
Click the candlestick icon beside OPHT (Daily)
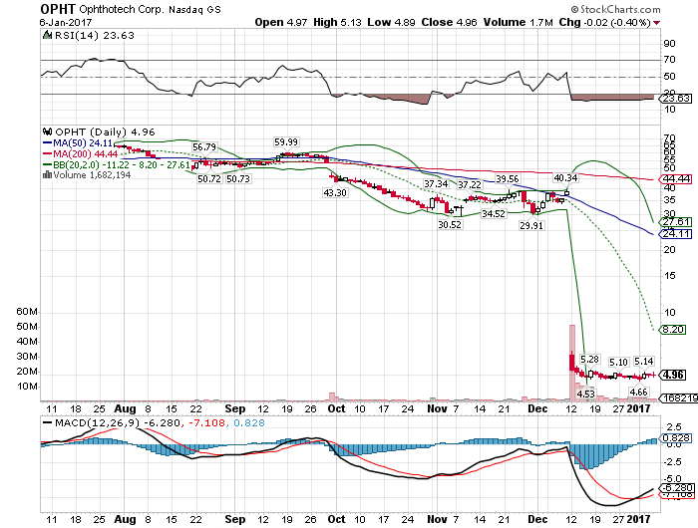47,132
